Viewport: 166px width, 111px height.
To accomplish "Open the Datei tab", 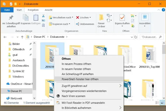I will coord(7,10).
